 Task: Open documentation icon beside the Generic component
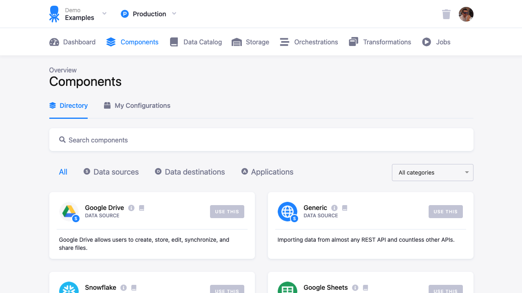click(x=345, y=208)
